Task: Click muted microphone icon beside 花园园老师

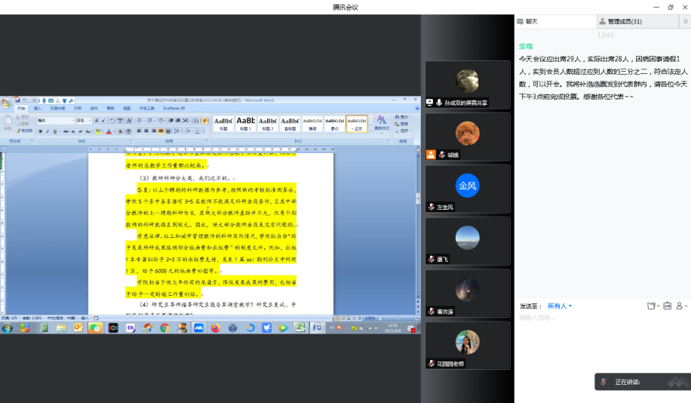Action: click(x=431, y=364)
